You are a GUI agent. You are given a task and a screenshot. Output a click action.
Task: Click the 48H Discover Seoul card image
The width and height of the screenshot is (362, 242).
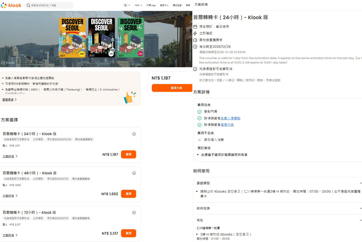coord(72,38)
